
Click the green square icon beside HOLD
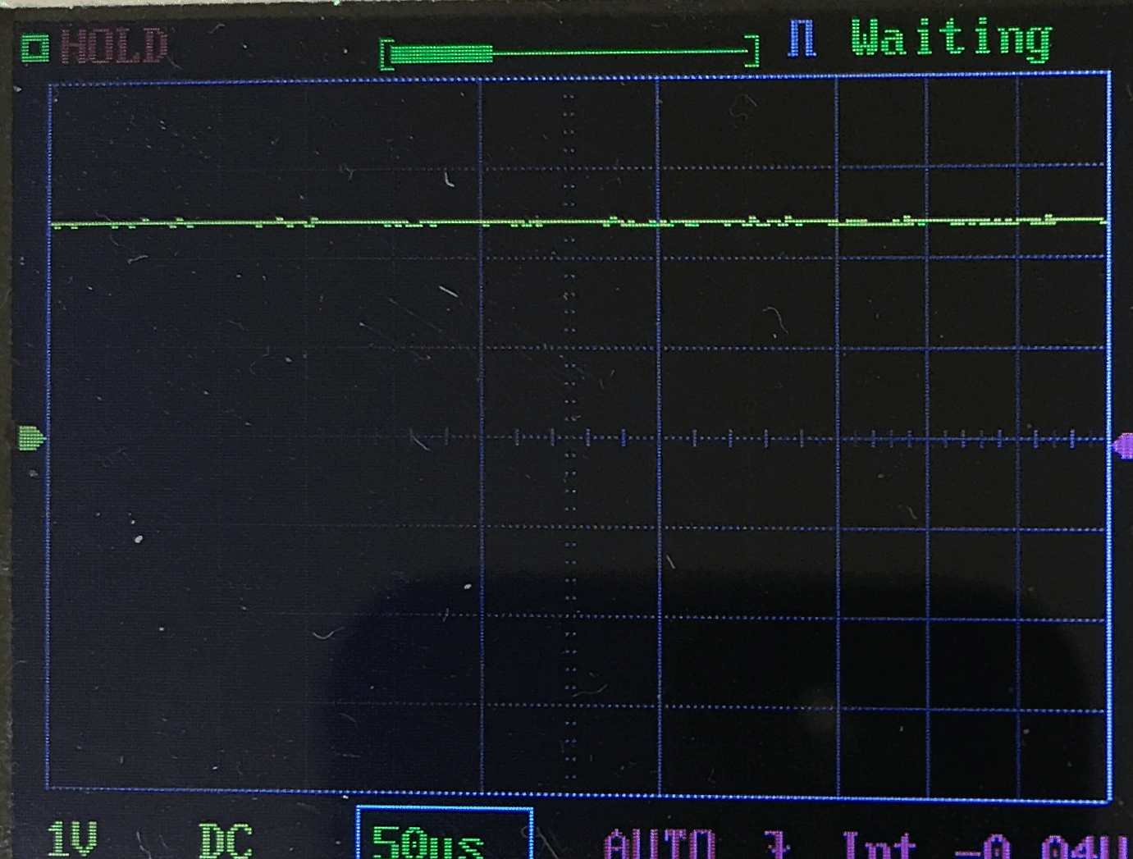tap(34, 48)
